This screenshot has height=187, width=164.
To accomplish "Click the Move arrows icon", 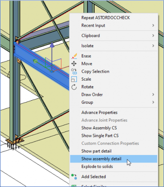I will (x=74, y=64).
